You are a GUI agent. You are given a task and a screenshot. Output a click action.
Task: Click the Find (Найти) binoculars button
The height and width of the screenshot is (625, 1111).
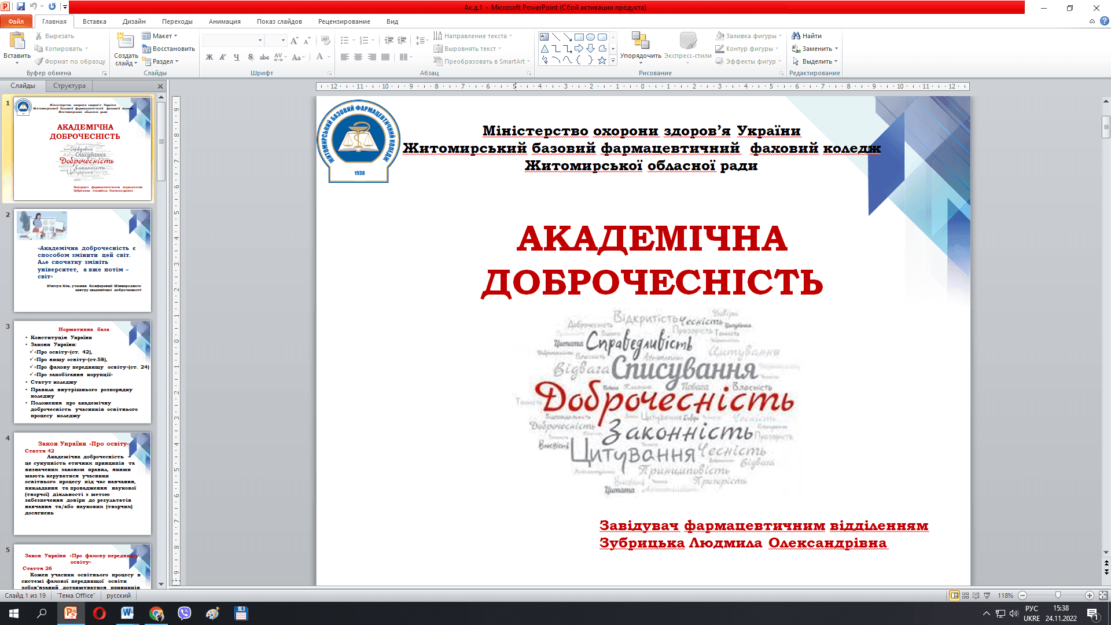coord(807,36)
